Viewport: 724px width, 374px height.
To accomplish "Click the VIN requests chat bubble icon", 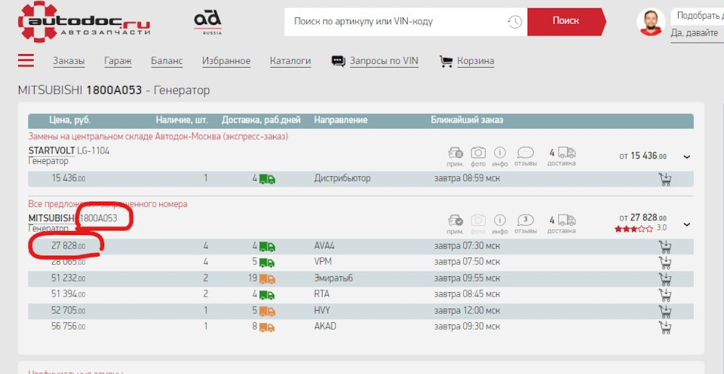I will click(339, 61).
